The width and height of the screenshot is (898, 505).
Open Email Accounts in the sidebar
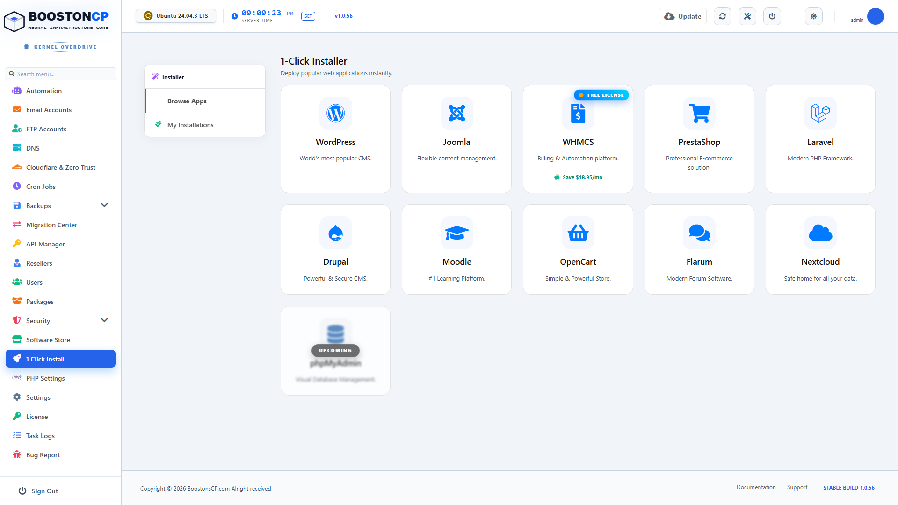click(60, 110)
